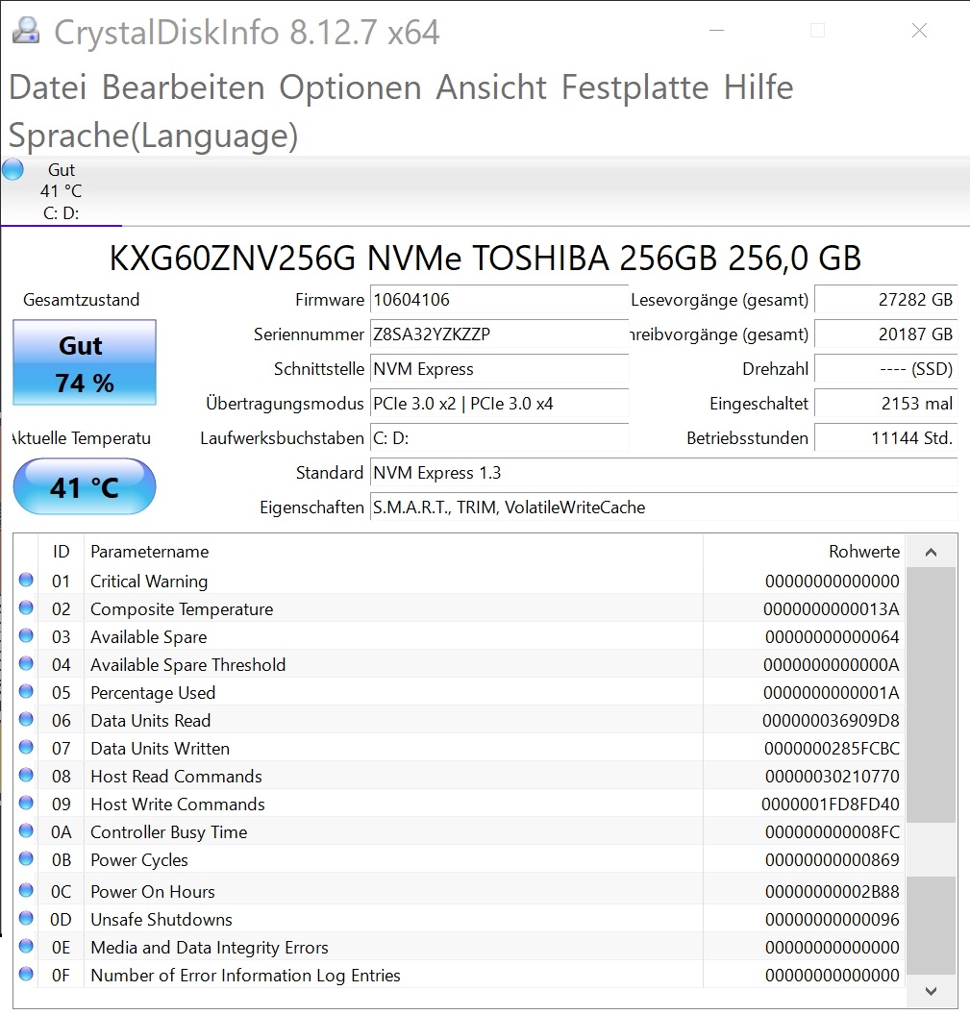
Task: Click the 41 °C temperature button
Action: 85,486
